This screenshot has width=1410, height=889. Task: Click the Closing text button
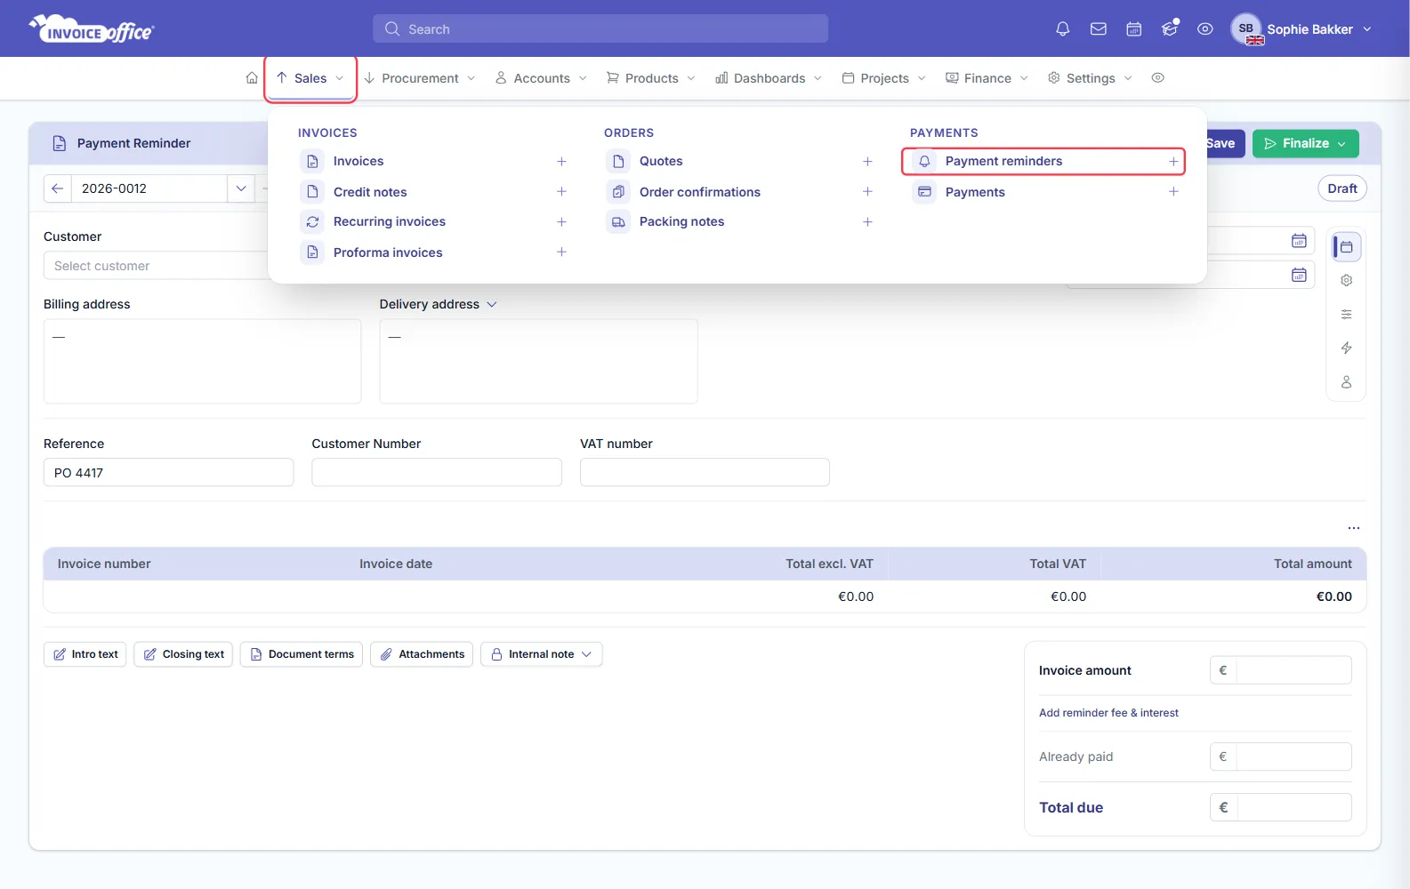[184, 654]
